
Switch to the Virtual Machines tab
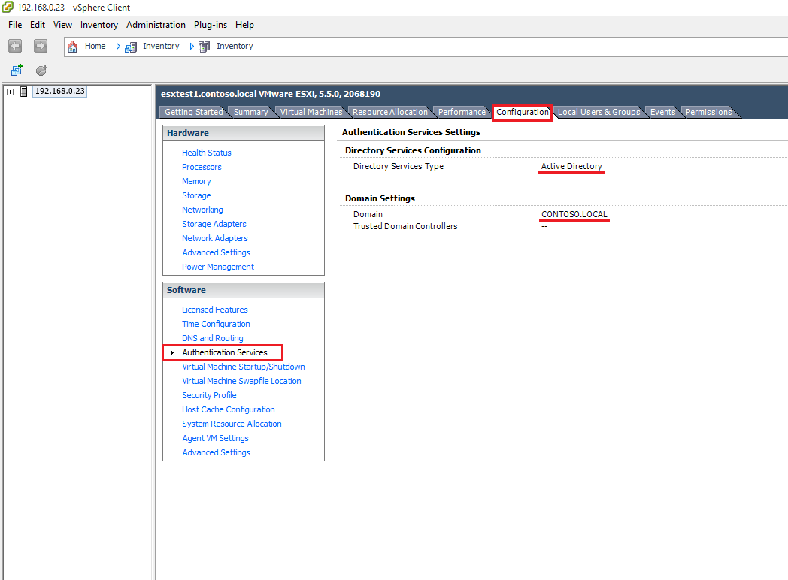tap(311, 112)
